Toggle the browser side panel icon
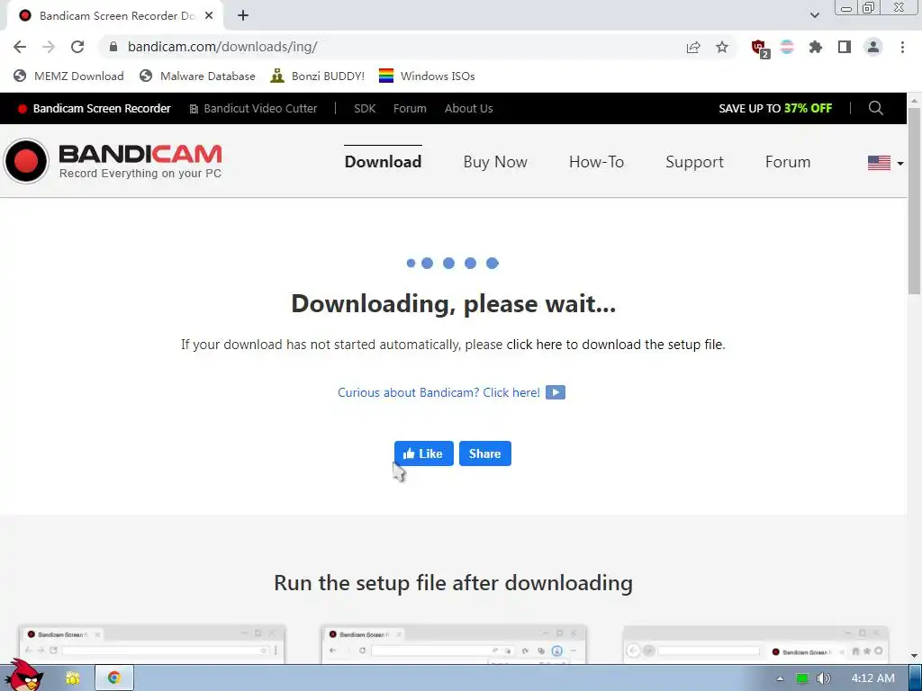 [845, 47]
